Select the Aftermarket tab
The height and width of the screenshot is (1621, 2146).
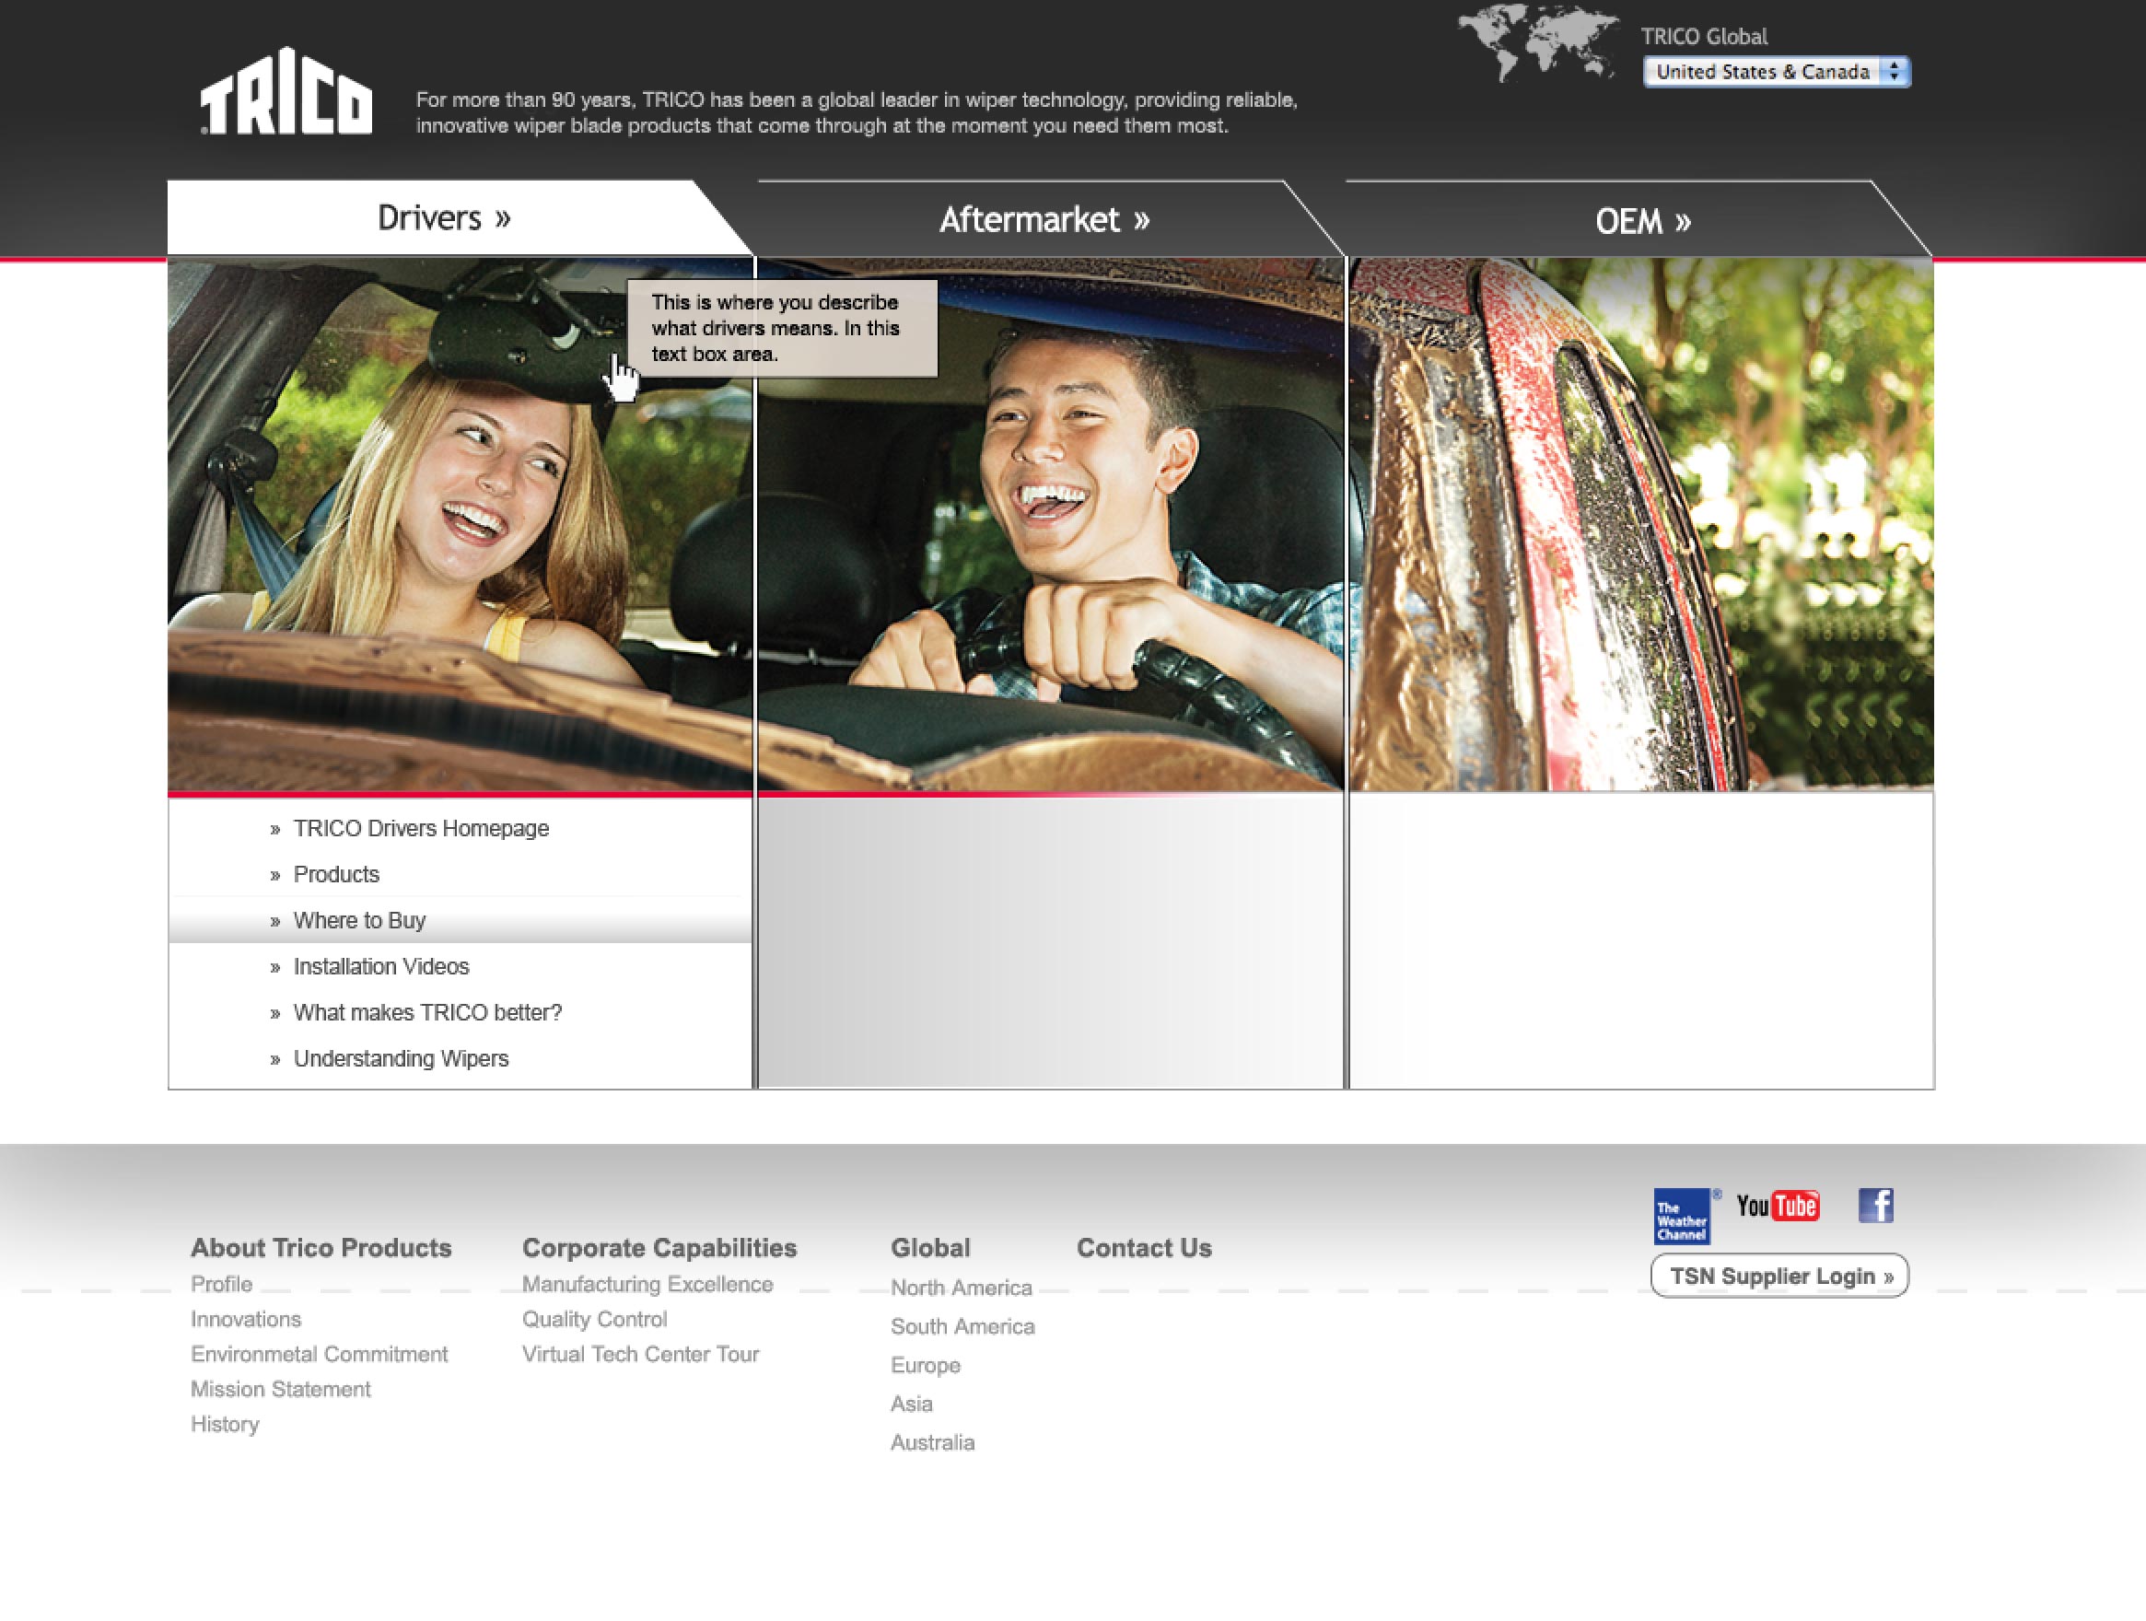[1044, 220]
